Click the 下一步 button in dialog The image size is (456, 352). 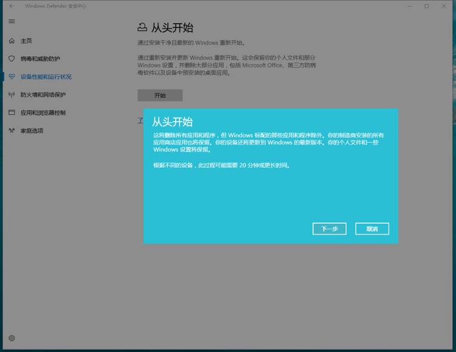(330, 229)
